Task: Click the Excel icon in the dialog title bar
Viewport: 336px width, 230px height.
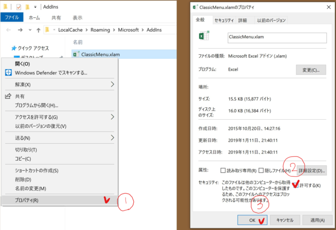Action: click(x=195, y=7)
